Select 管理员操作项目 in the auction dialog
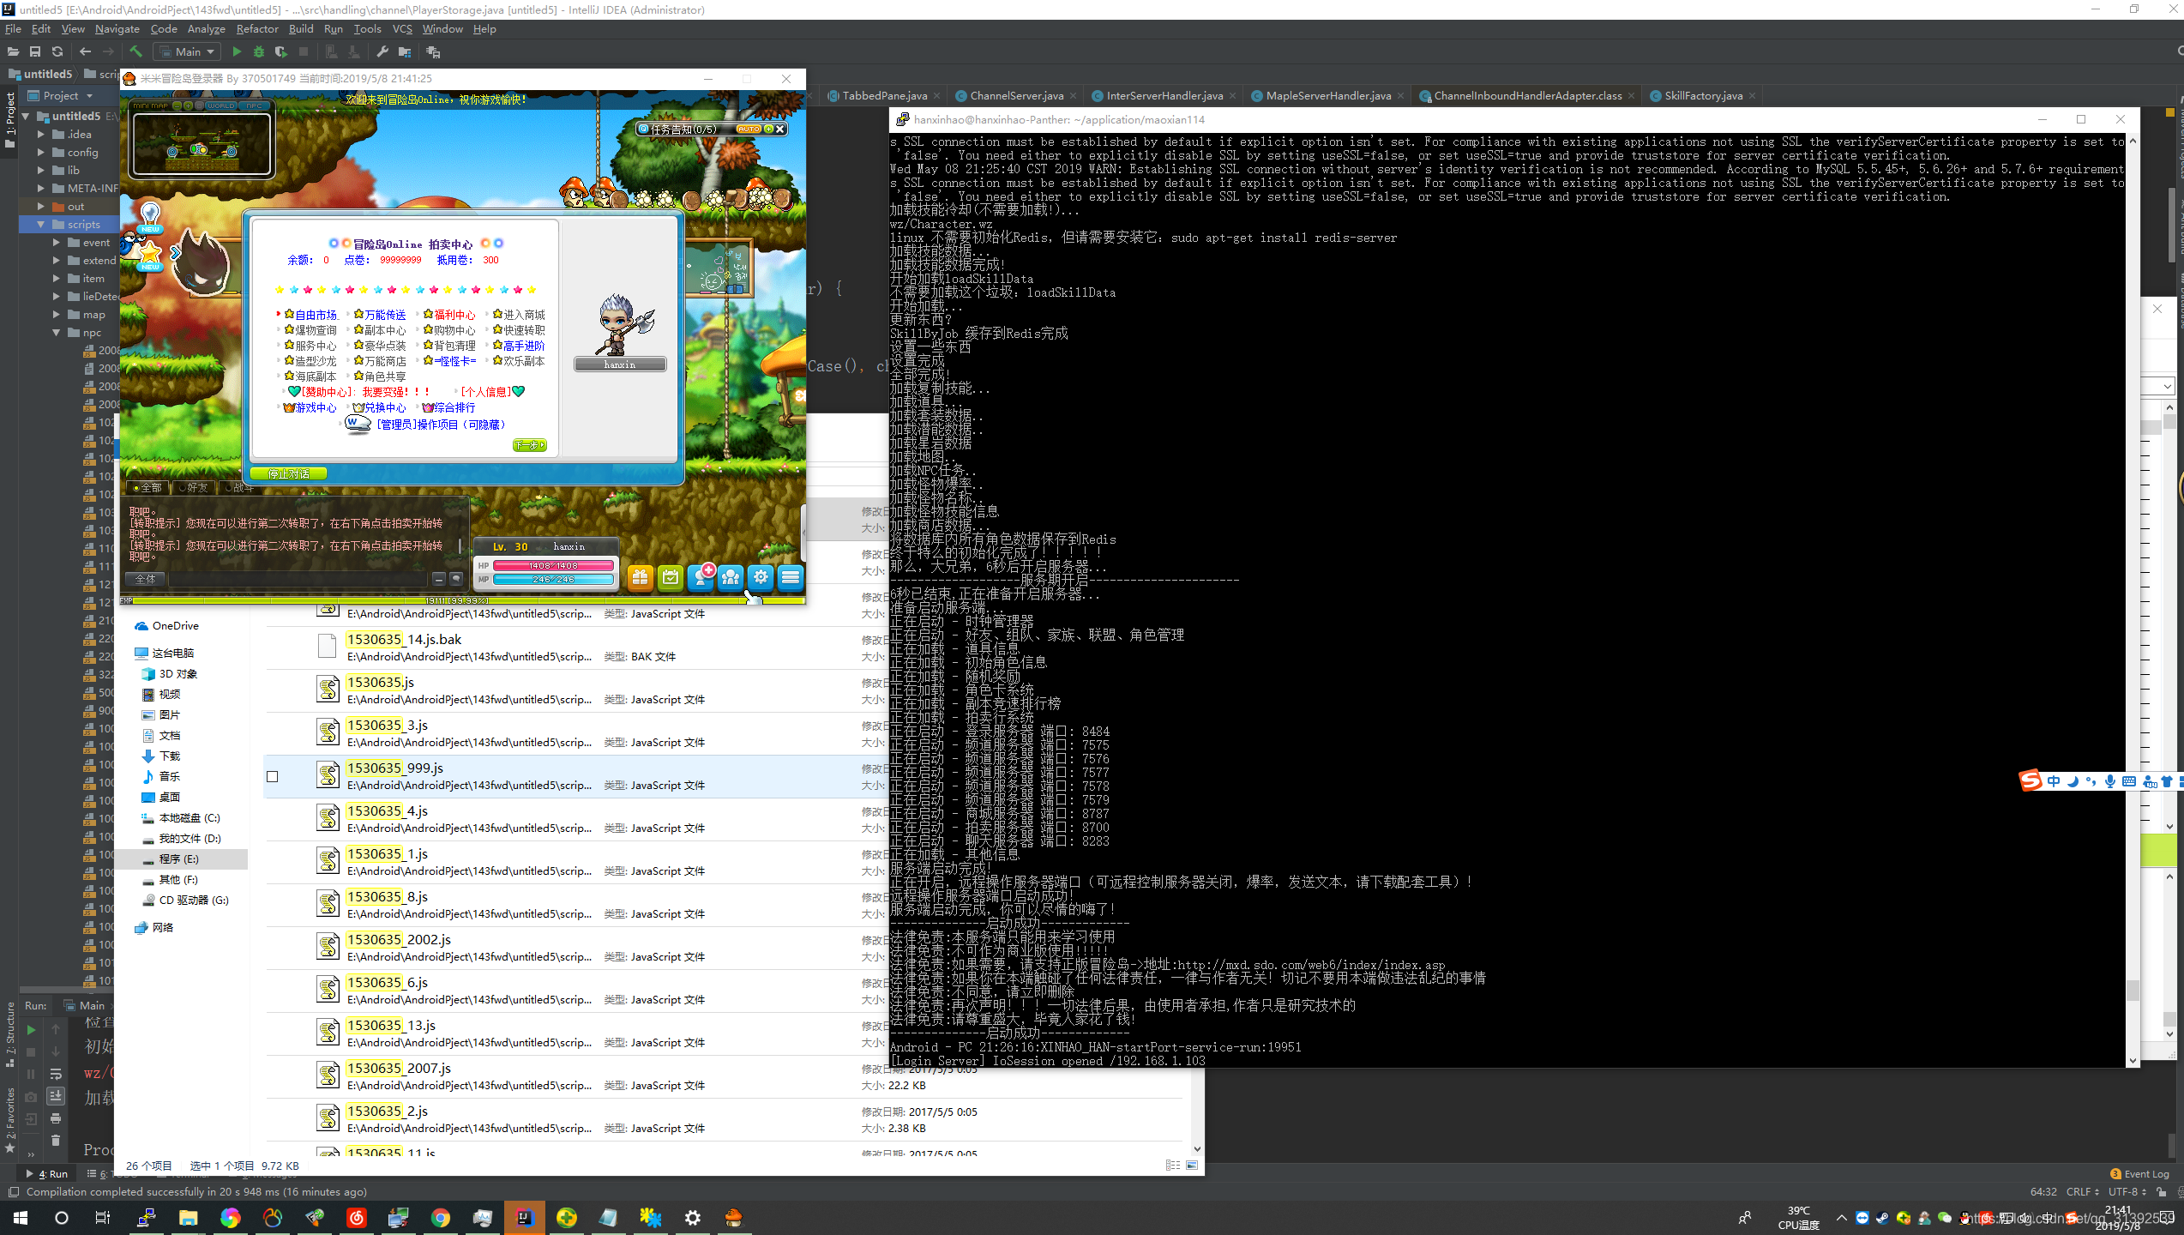Screen dimensions: 2184x1235 click(x=441, y=425)
